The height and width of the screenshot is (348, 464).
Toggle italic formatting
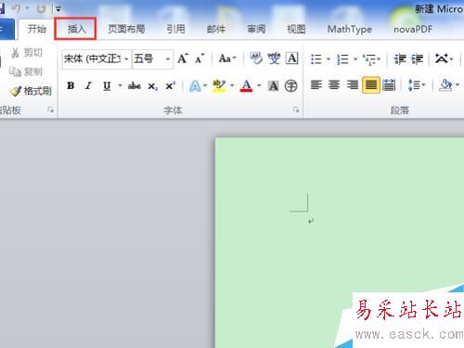(88, 85)
